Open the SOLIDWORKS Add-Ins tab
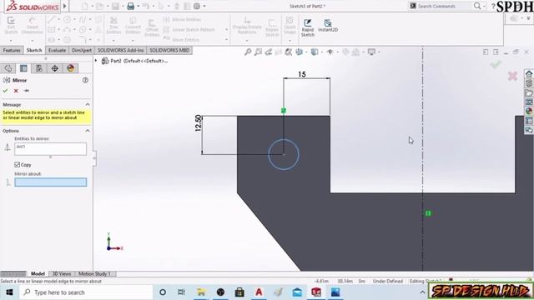 [120, 50]
